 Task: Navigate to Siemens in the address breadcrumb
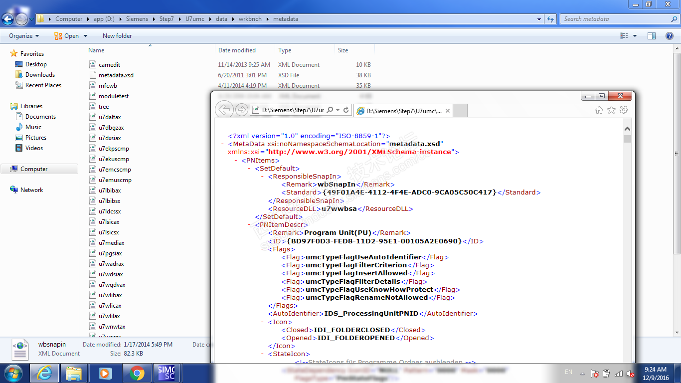[137, 19]
